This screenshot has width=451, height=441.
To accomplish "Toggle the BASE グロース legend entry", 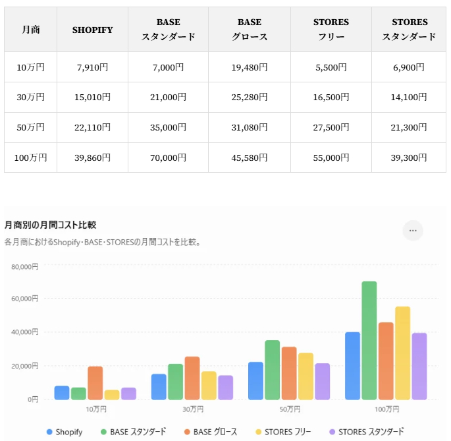I will [211, 432].
